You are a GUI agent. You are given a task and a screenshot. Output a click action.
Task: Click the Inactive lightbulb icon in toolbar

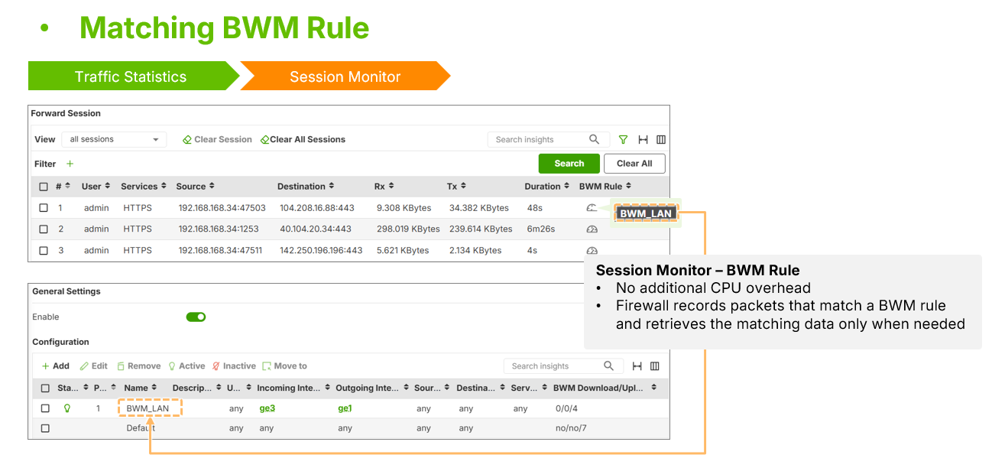tap(216, 366)
